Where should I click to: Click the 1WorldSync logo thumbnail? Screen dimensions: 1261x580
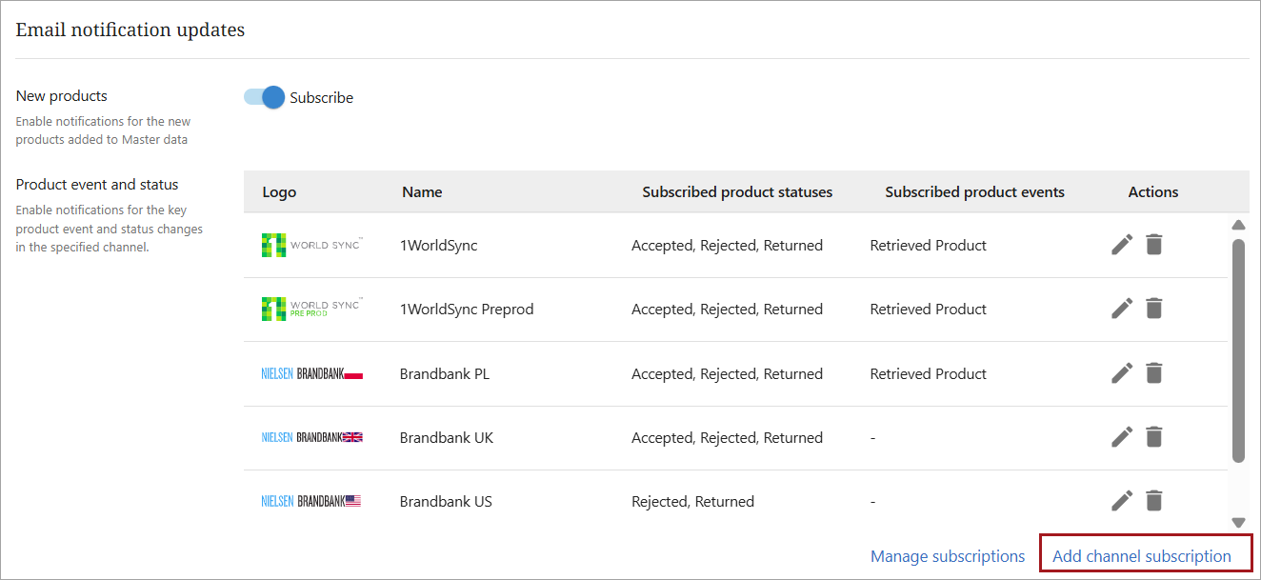[x=311, y=245]
